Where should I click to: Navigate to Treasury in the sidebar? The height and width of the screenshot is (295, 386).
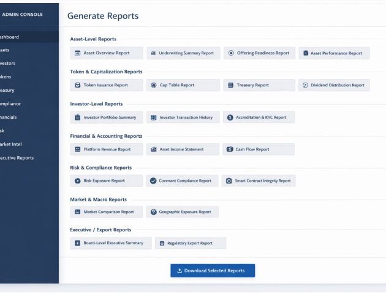pos(9,90)
